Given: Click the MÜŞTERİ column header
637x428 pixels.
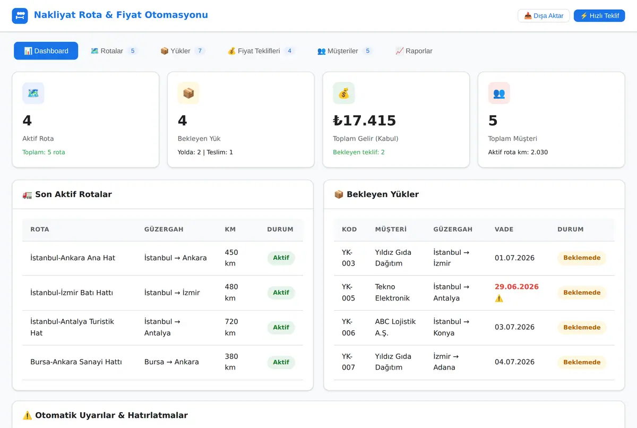Looking at the screenshot, I should tap(391, 229).
